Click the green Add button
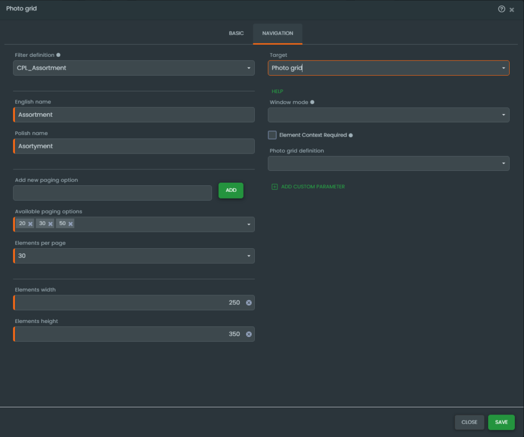 click(x=231, y=190)
